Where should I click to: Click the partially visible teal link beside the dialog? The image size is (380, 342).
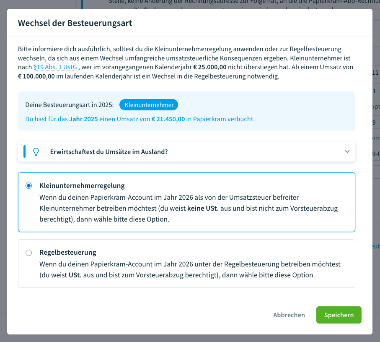click(x=376, y=246)
